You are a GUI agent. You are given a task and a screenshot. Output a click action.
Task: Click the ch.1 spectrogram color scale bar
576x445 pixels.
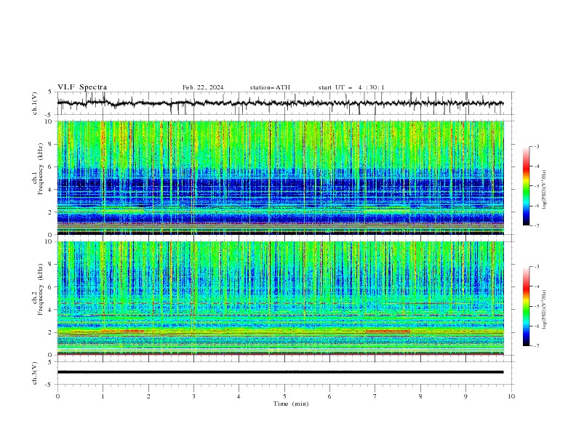[x=526, y=186]
